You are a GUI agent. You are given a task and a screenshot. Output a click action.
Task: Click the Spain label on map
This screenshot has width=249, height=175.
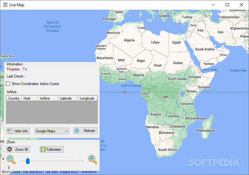click(119, 12)
